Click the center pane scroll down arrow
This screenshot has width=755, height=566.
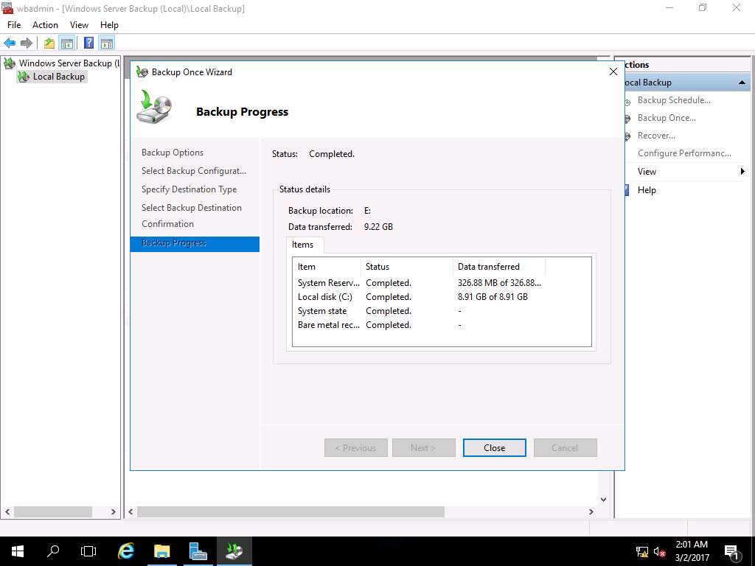603,500
